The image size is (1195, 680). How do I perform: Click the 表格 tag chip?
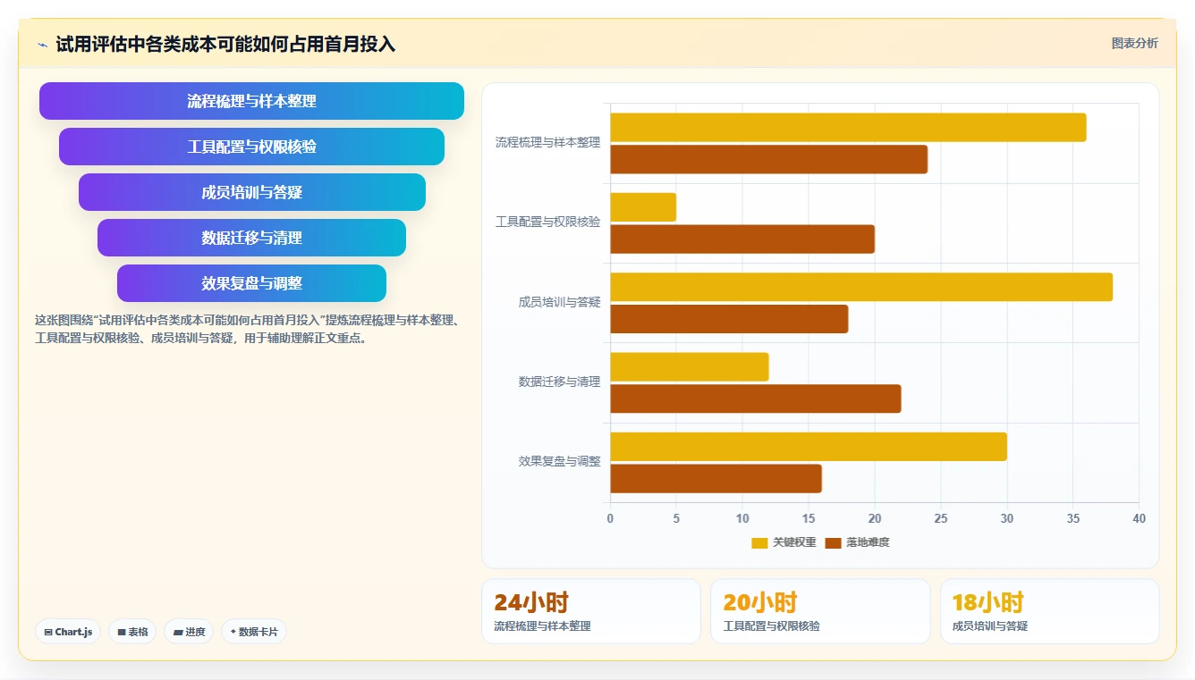tap(132, 632)
